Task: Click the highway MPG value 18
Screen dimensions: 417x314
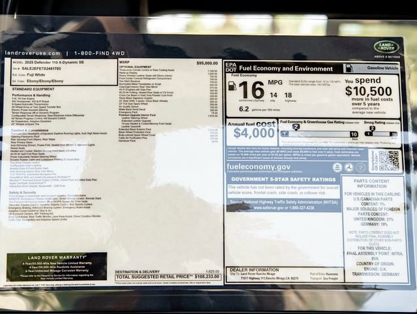Action: click(x=288, y=95)
